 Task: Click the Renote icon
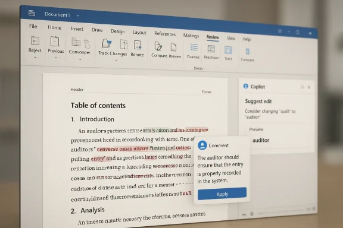138,45
